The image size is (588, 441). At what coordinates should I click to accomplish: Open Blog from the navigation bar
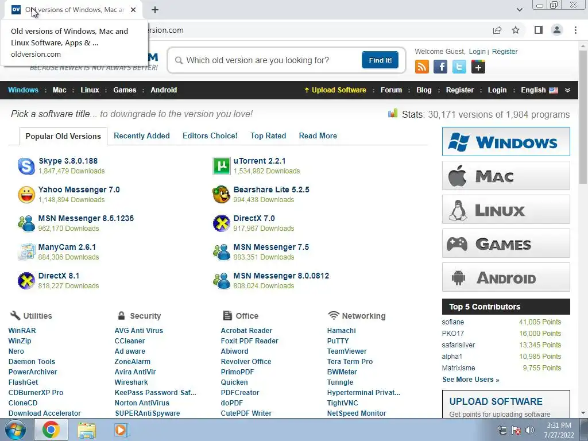tap(424, 90)
